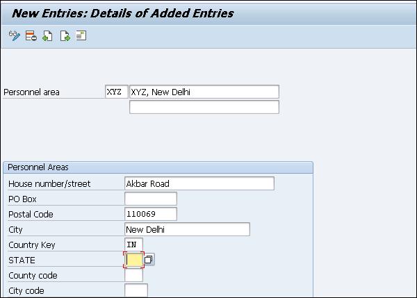Select the second personnel area text field
The image size is (417, 298).
coord(204,107)
